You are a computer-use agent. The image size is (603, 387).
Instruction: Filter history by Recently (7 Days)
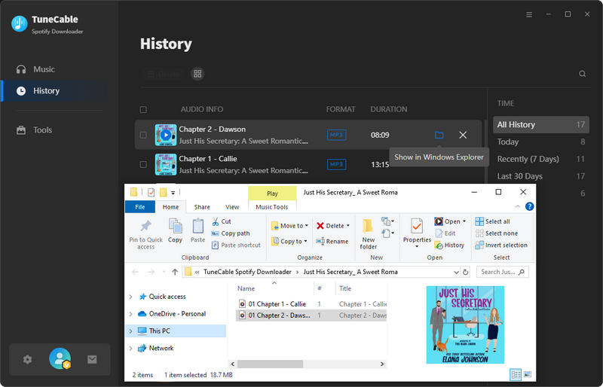tap(529, 159)
